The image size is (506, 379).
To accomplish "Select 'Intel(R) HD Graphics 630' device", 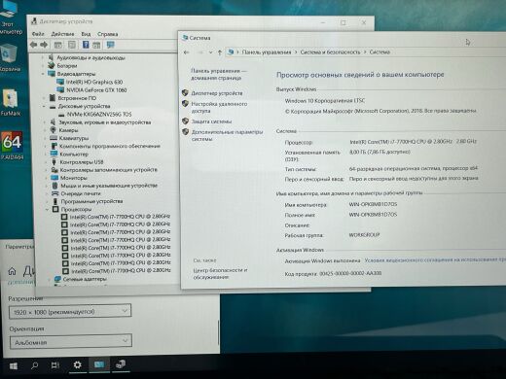I will (x=94, y=82).
